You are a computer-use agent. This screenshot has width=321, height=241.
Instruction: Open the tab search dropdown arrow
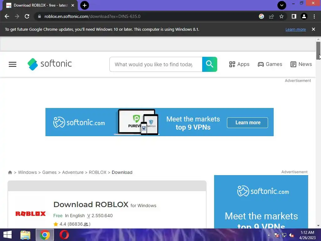pyautogui.click(x=282, y=5)
